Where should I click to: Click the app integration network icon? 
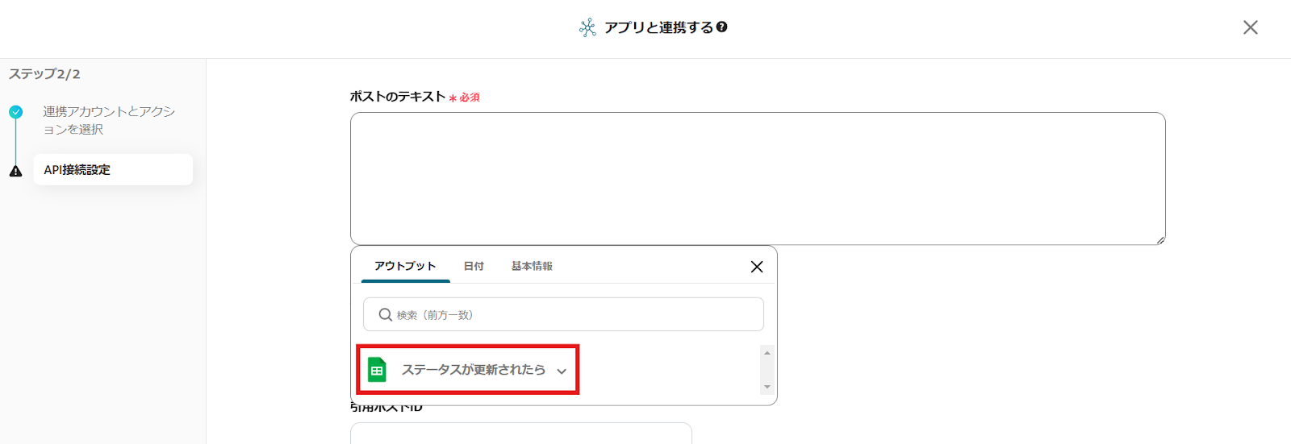tap(587, 27)
